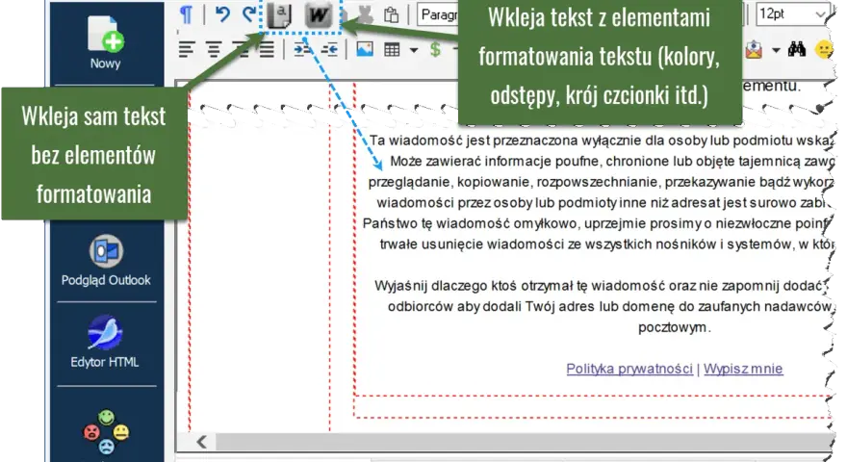The width and height of the screenshot is (847, 462).
Task: Click line 'trwałe usunięcie wiadomości ze wszystkich nośników'
Action: click(x=606, y=244)
